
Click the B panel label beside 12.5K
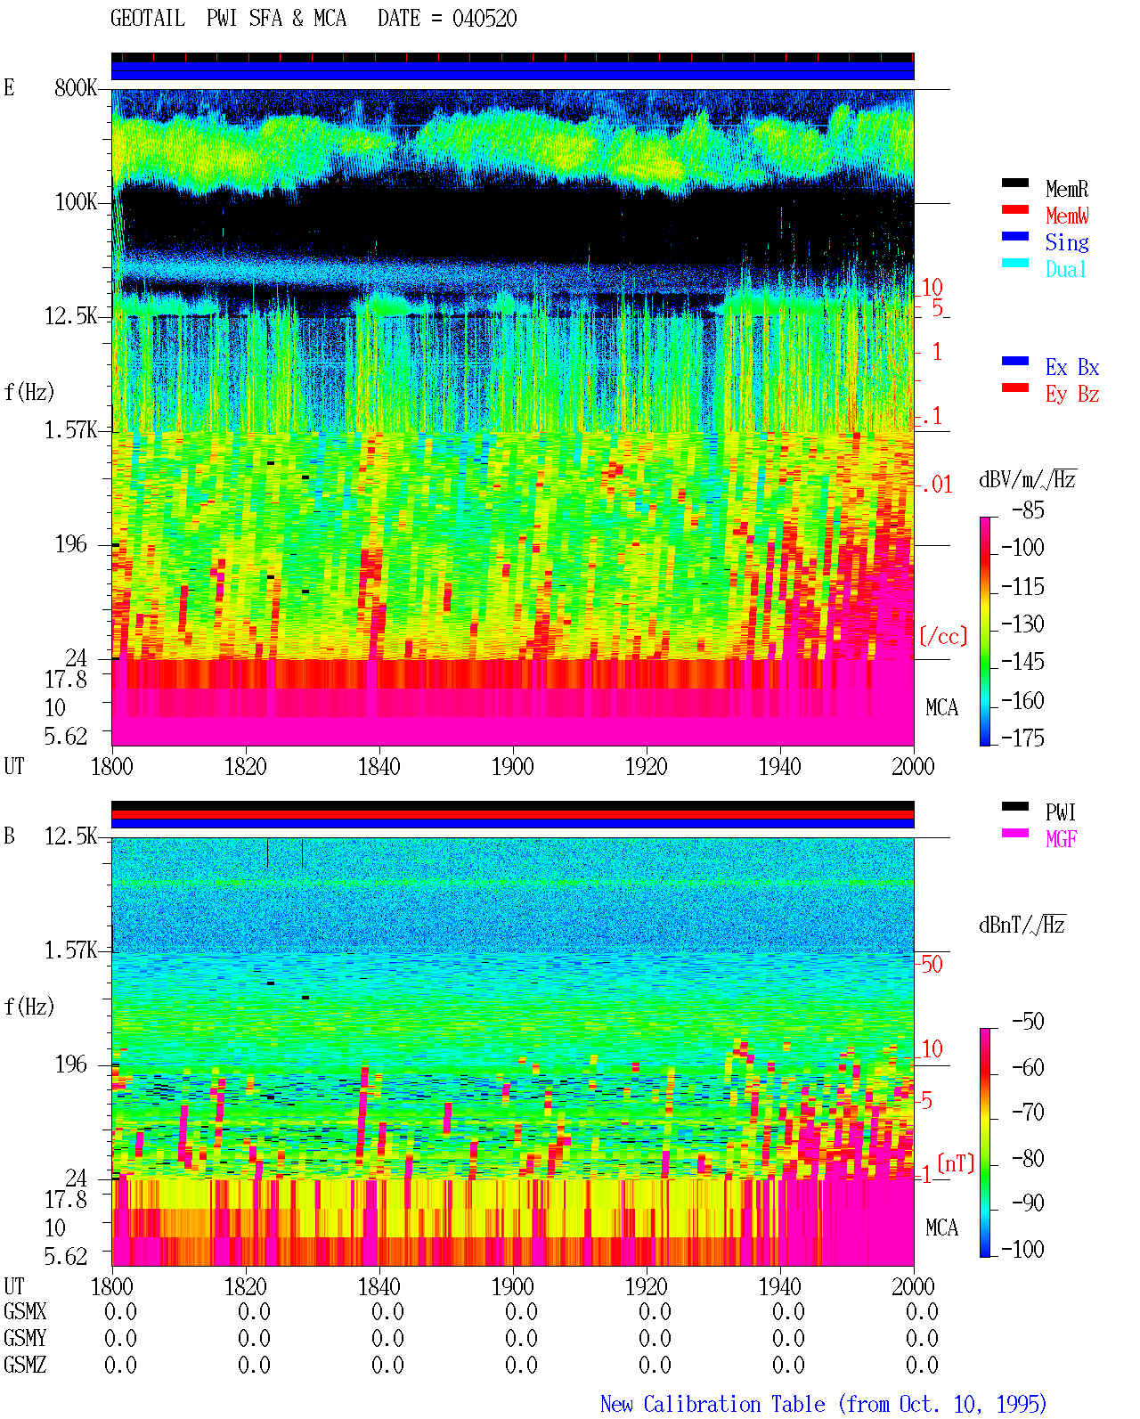[x=9, y=836]
